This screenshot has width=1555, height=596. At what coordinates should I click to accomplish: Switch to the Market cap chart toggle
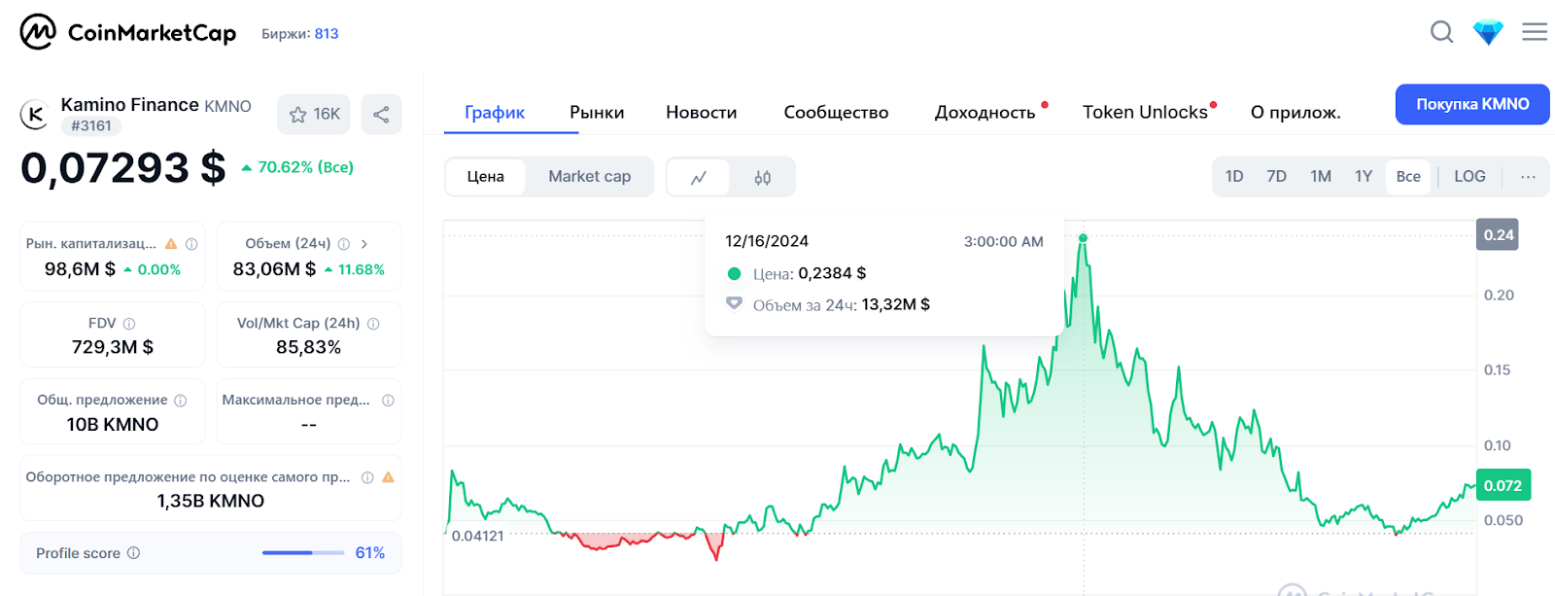click(x=589, y=177)
